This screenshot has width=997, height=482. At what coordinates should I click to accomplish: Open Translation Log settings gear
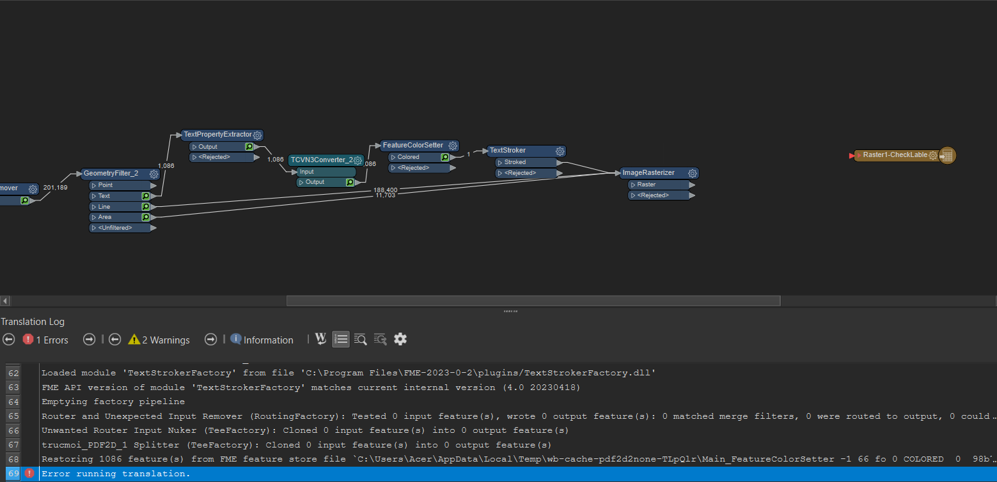point(400,339)
